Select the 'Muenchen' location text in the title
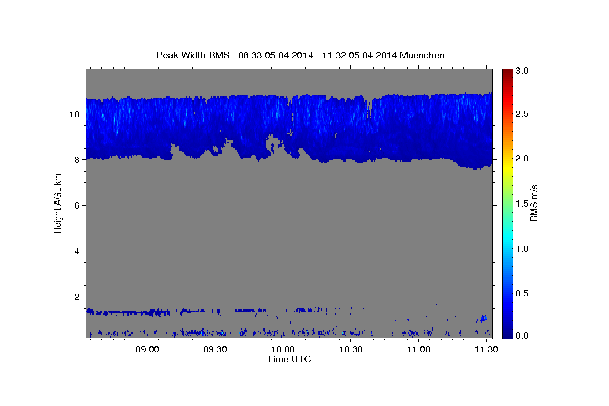Image resolution: width=609 pixels, height=406 pixels. click(x=422, y=55)
